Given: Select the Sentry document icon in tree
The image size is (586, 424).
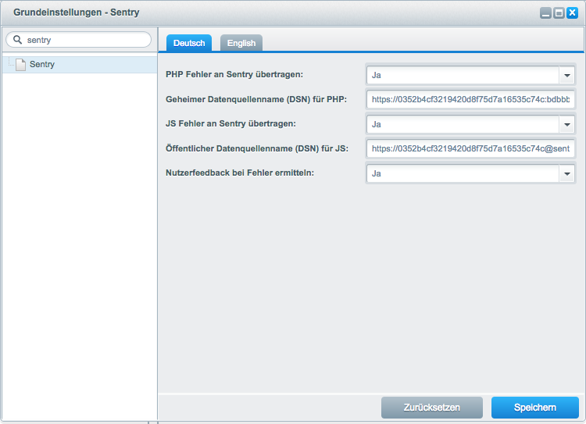Looking at the screenshot, I should [x=20, y=64].
